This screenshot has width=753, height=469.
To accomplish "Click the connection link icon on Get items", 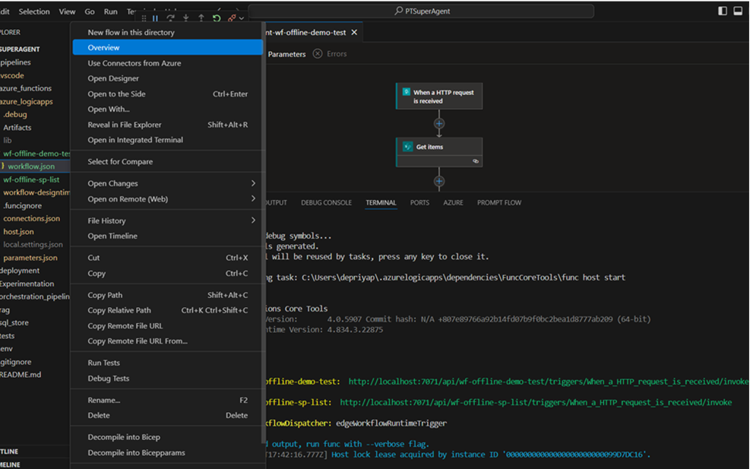I will pyautogui.click(x=476, y=161).
